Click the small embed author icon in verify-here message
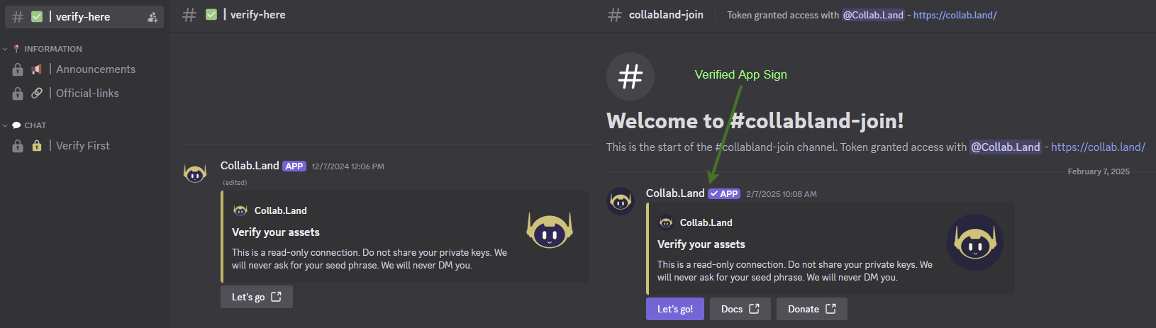1156x328 pixels. pos(240,210)
